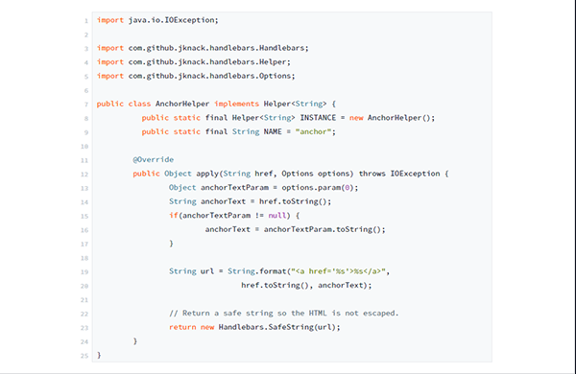576x374 pixels.
Task: Click the @Override annotation
Action: [154, 159]
